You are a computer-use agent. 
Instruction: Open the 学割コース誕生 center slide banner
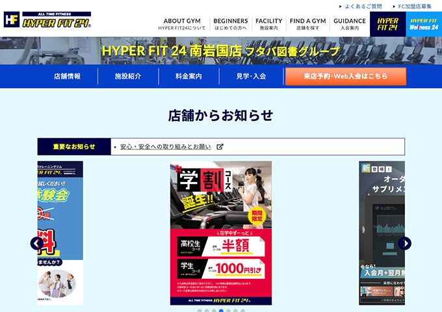click(x=221, y=233)
